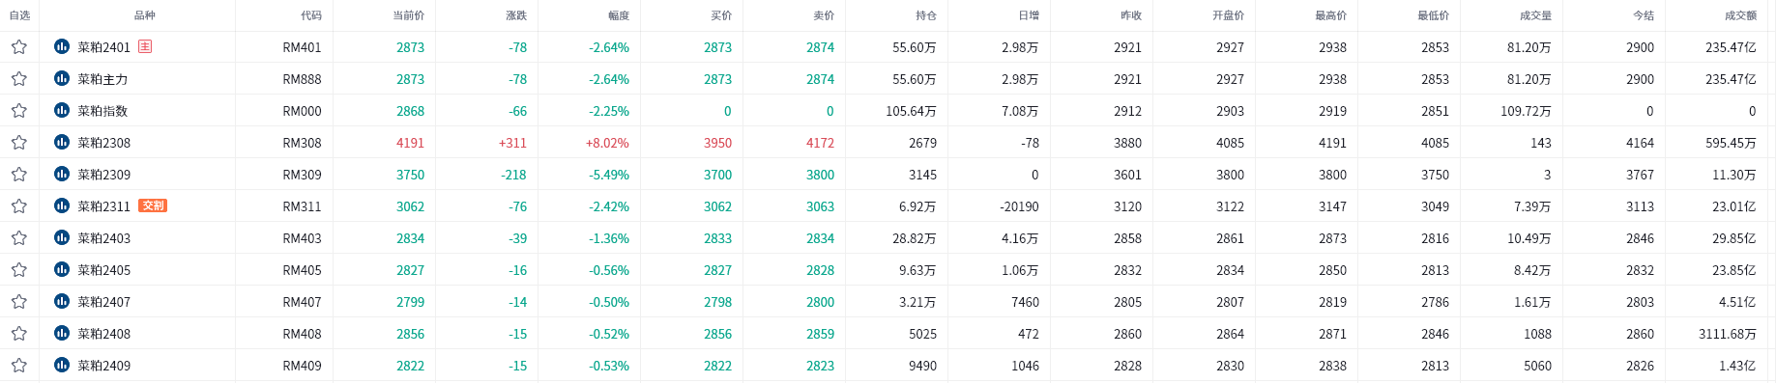Open the 菜粕2408 contract link
The image size is (1776, 383).
click(x=103, y=334)
